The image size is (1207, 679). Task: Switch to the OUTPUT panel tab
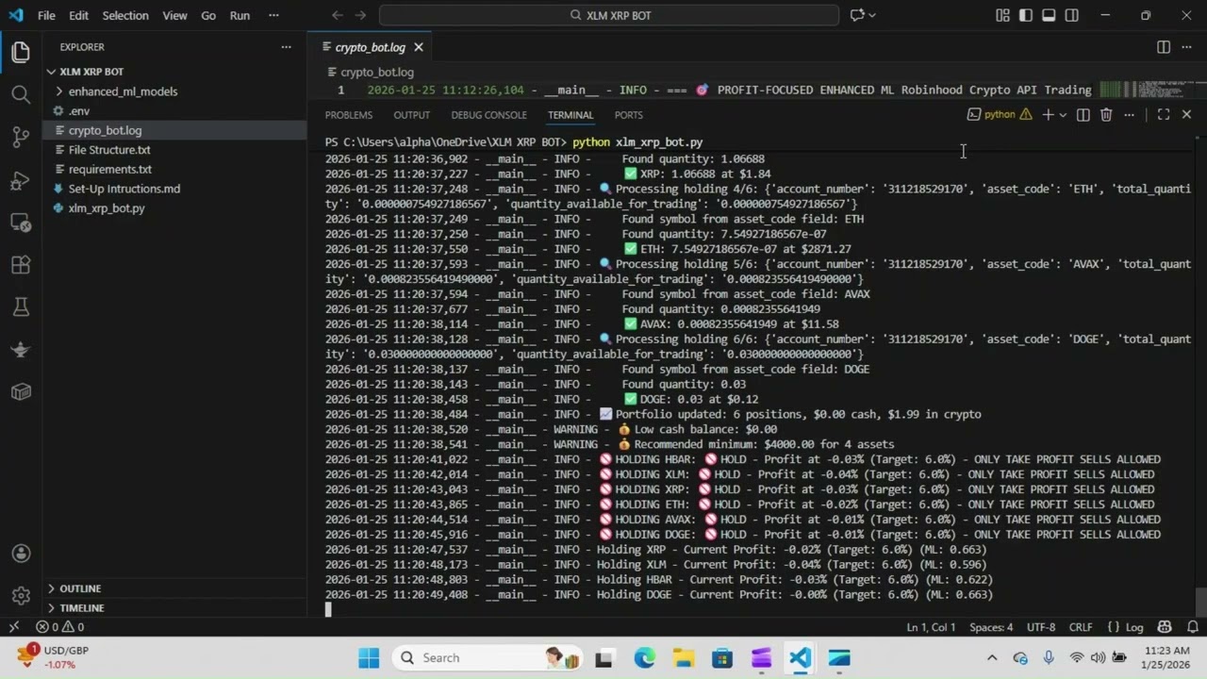pos(411,115)
